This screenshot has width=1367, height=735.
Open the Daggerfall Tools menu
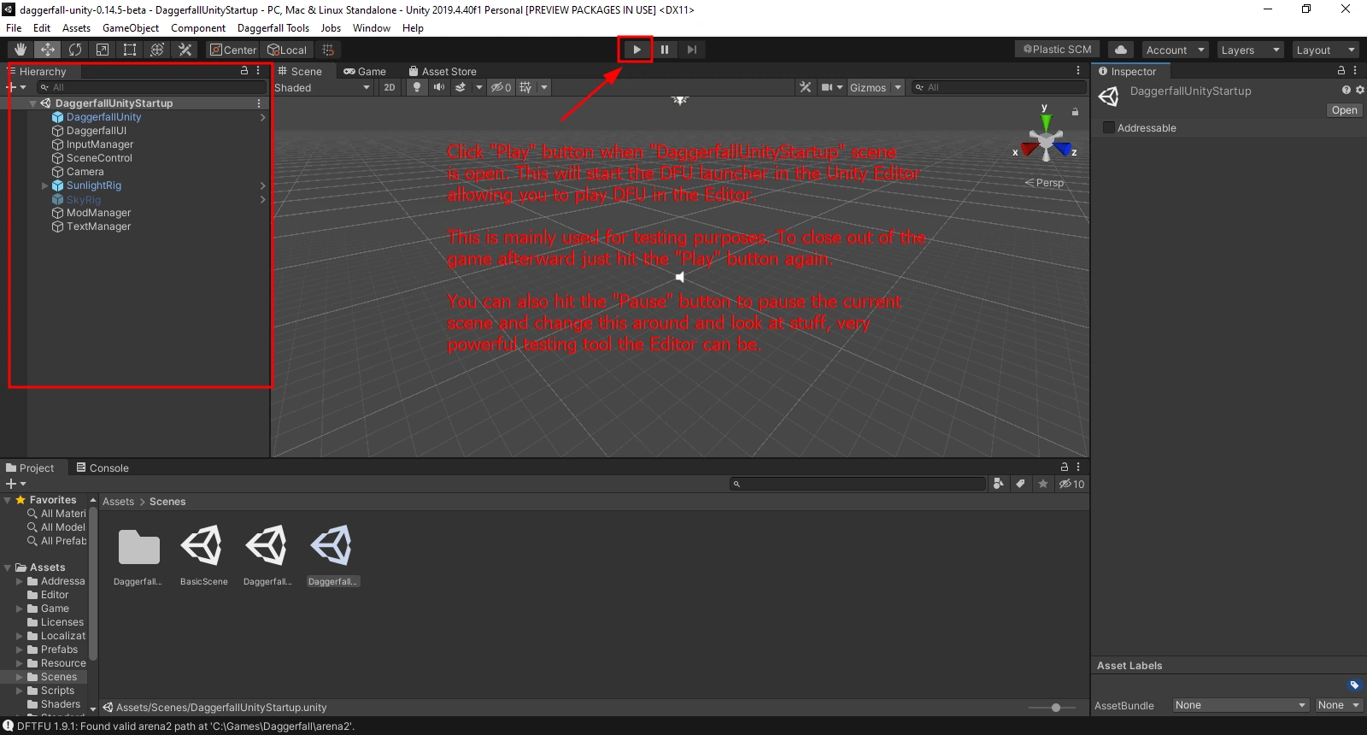coord(273,28)
